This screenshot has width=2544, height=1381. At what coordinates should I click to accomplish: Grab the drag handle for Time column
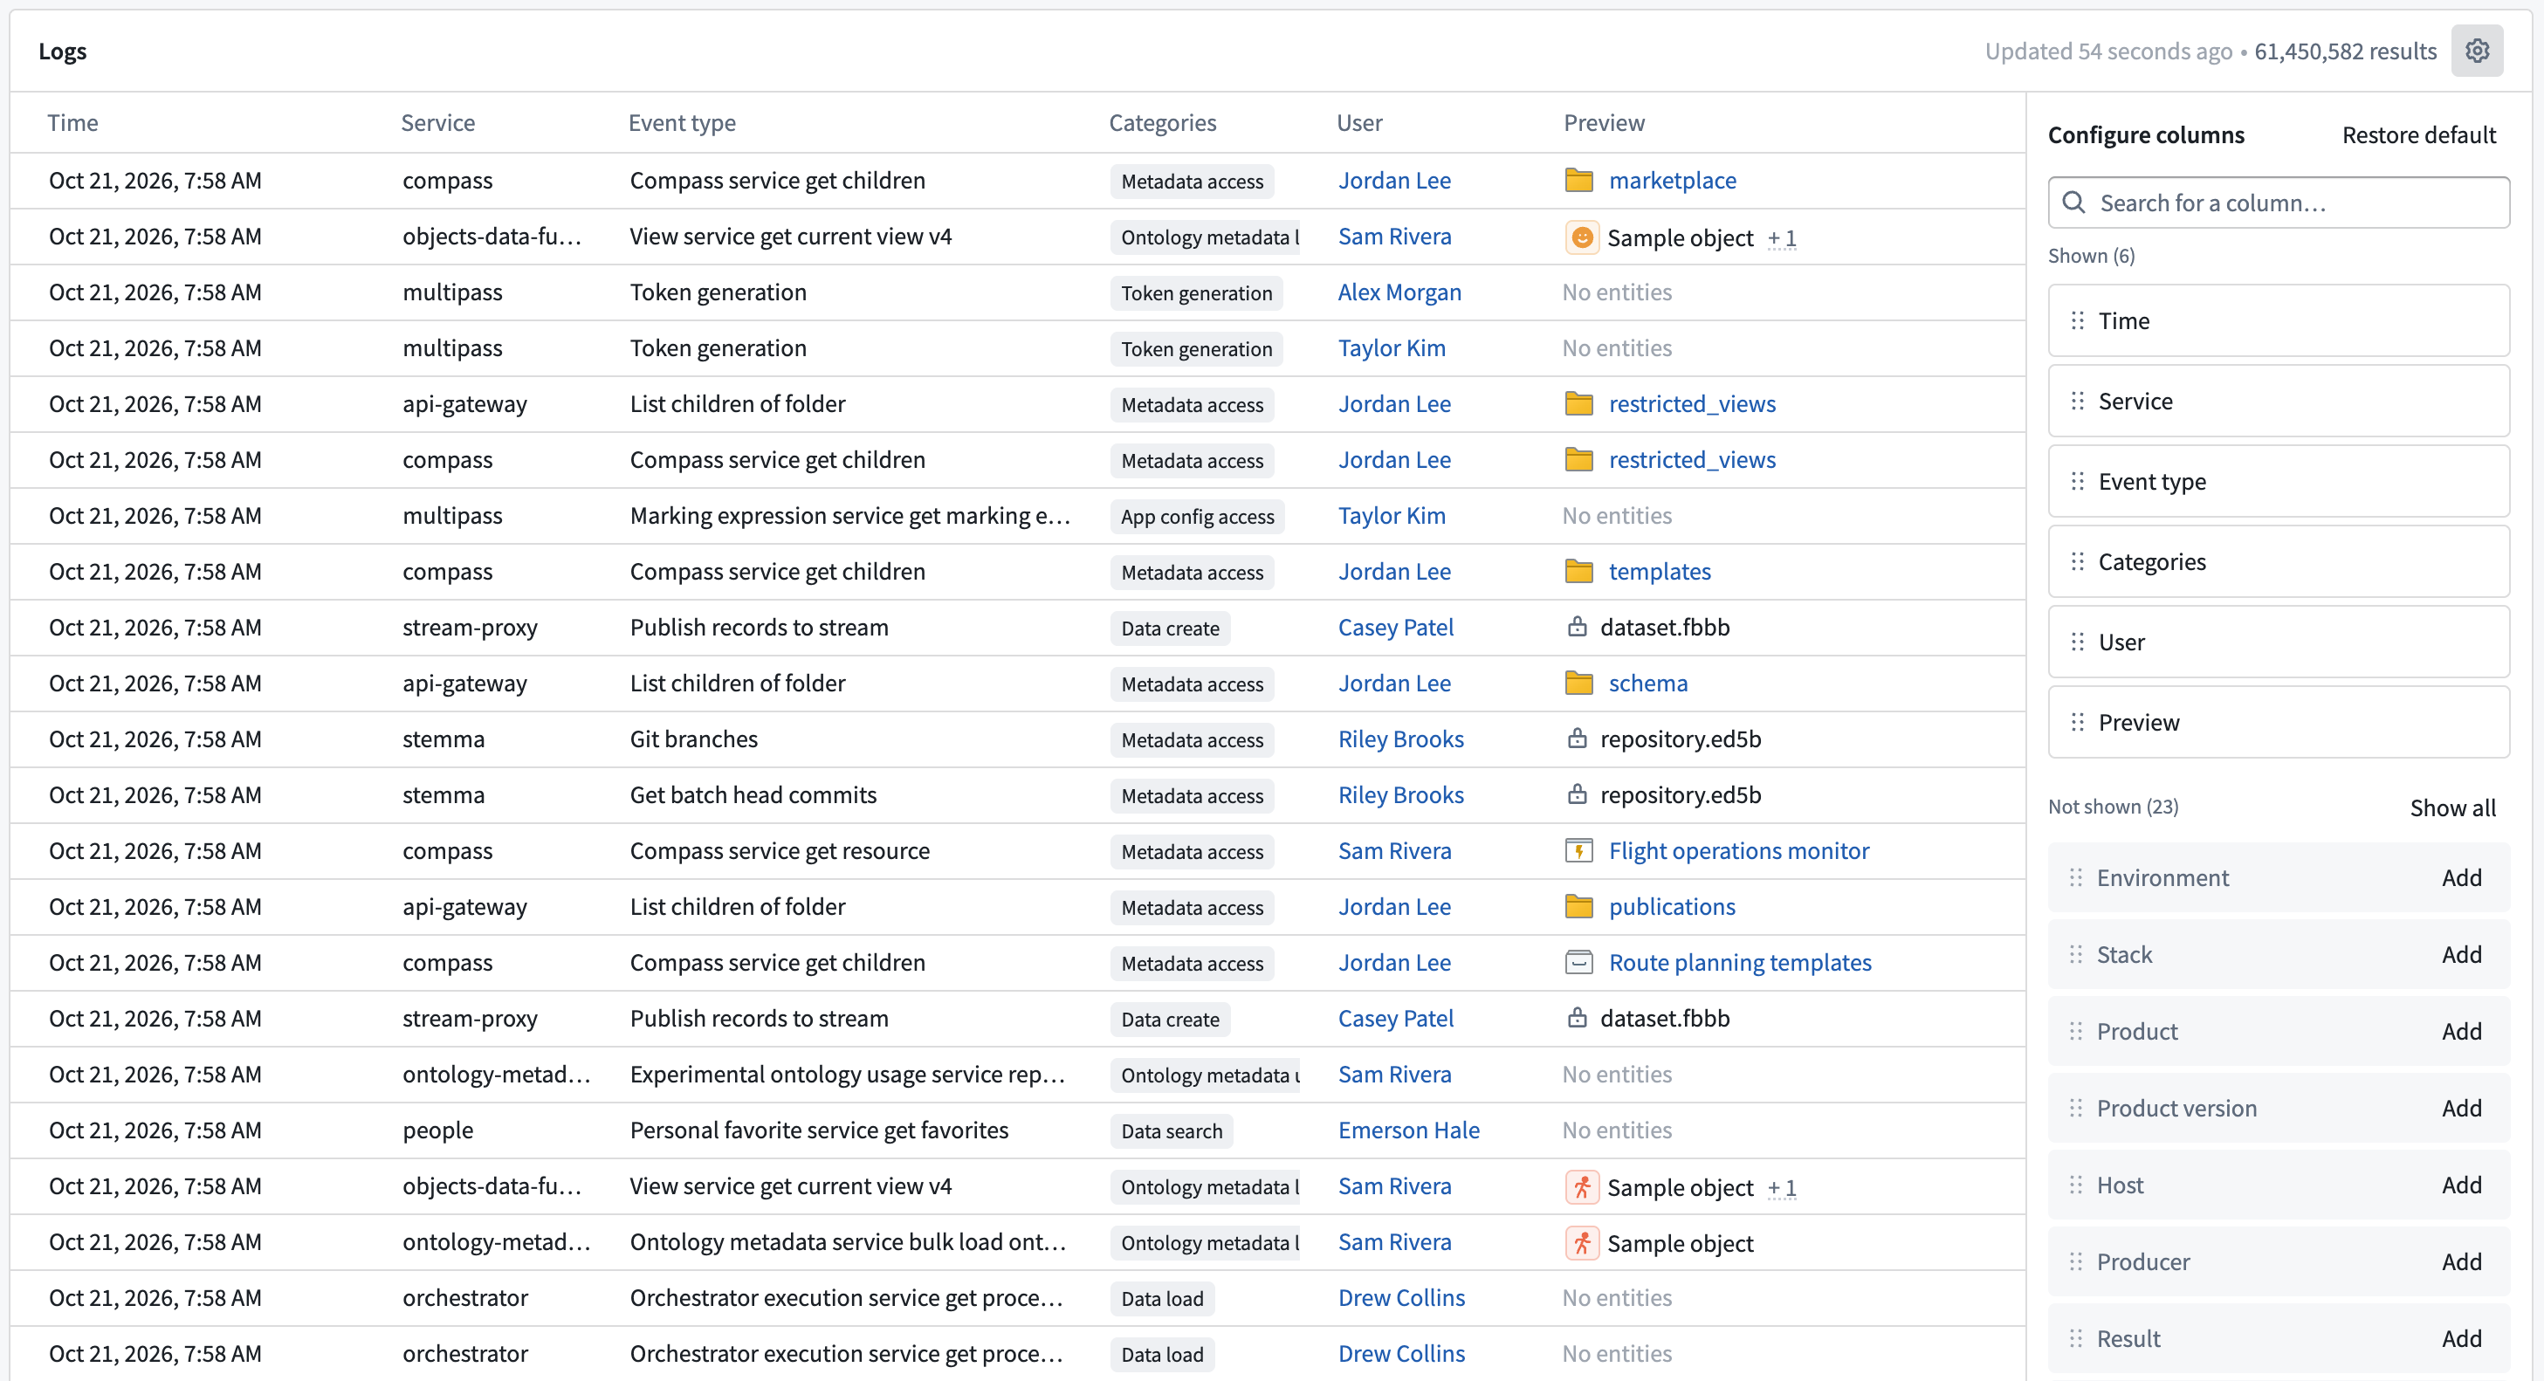[x=2077, y=321]
